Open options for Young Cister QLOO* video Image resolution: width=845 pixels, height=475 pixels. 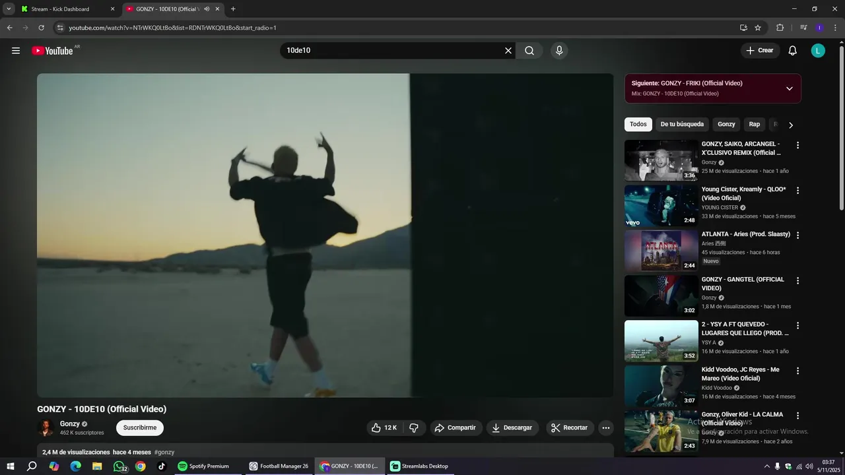(797, 191)
